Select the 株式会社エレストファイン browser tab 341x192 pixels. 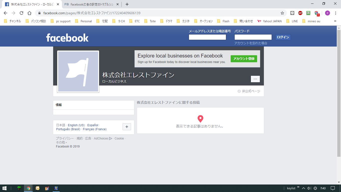point(32,4)
